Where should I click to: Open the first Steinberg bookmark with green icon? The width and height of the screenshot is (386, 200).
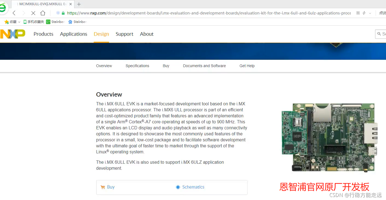pos(55,22)
